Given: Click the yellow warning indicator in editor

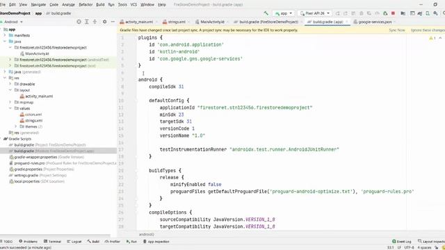Looking at the screenshot, I should 432,37.
